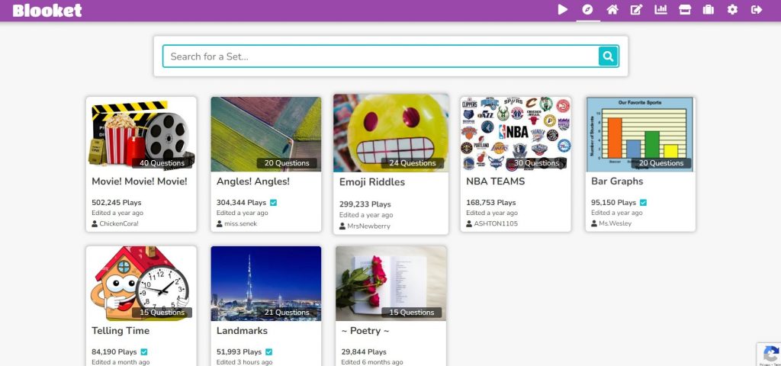Click the verified checkmark on Telling Time

pyautogui.click(x=144, y=352)
